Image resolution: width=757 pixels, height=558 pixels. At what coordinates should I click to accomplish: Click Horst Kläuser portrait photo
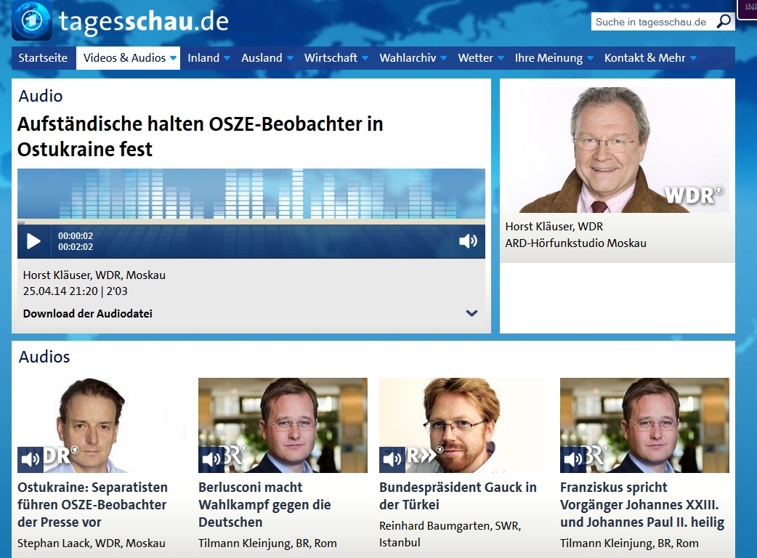[x=618, y=150]
